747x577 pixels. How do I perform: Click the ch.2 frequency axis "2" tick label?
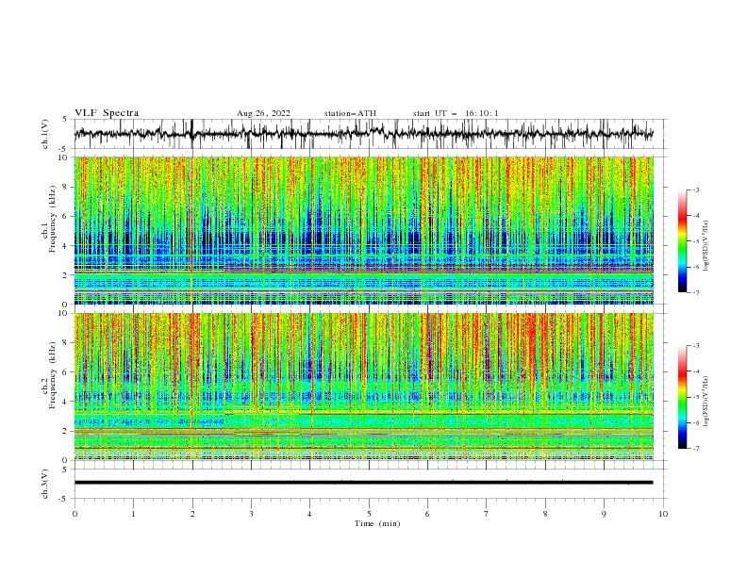(66, 431)
